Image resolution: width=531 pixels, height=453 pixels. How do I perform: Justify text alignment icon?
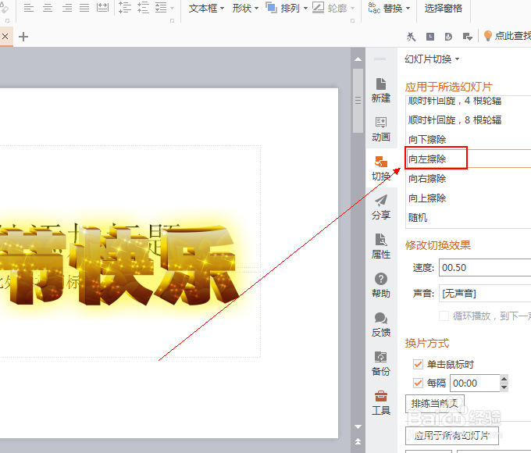(84, 8)
